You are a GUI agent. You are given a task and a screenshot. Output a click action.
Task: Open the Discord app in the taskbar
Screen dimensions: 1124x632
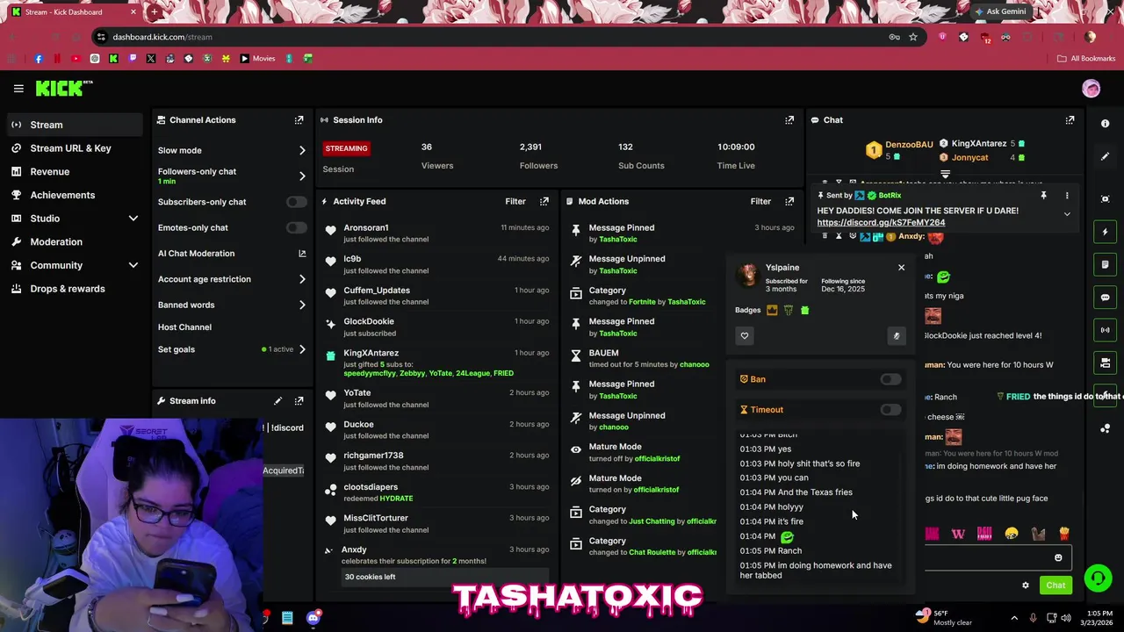pyautogui.click(x=313, y=618)
